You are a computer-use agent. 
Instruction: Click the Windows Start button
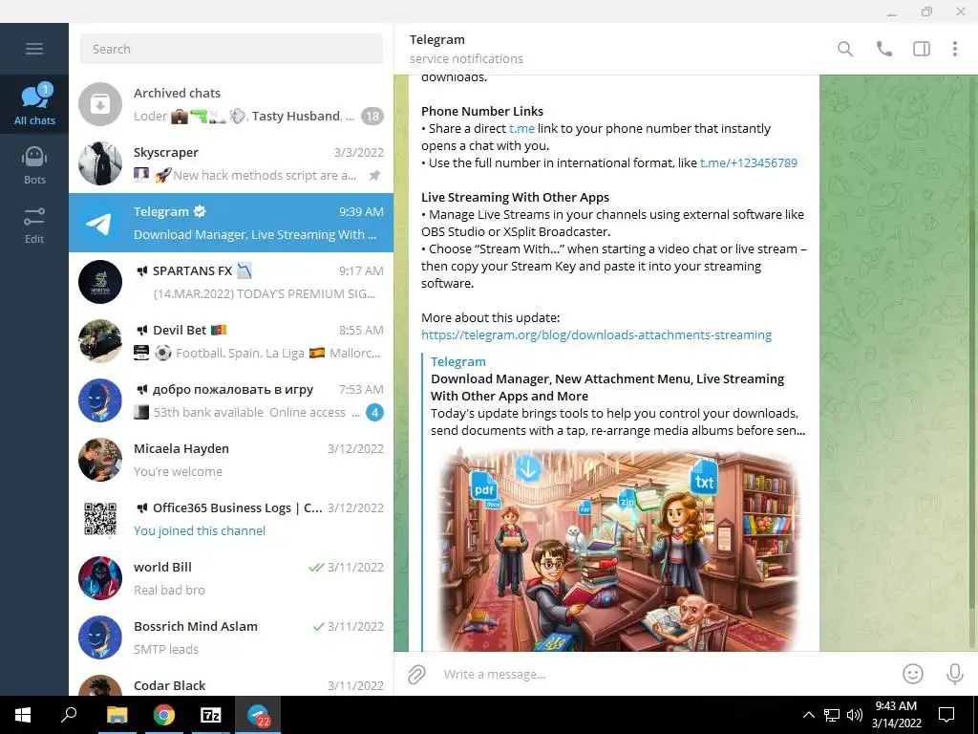pos(23,715)
